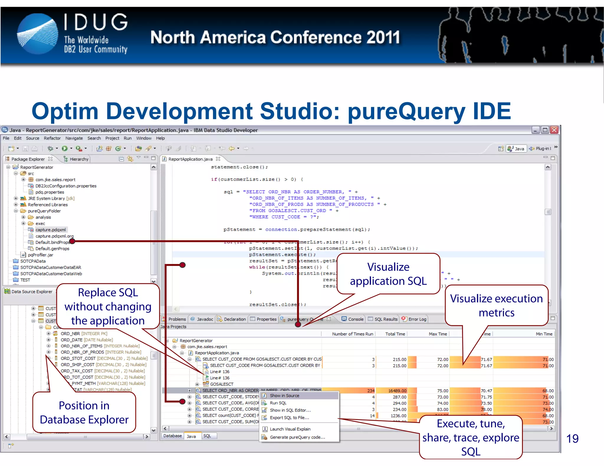
Task: Select Default.genProps file
Action: point(52,249)
